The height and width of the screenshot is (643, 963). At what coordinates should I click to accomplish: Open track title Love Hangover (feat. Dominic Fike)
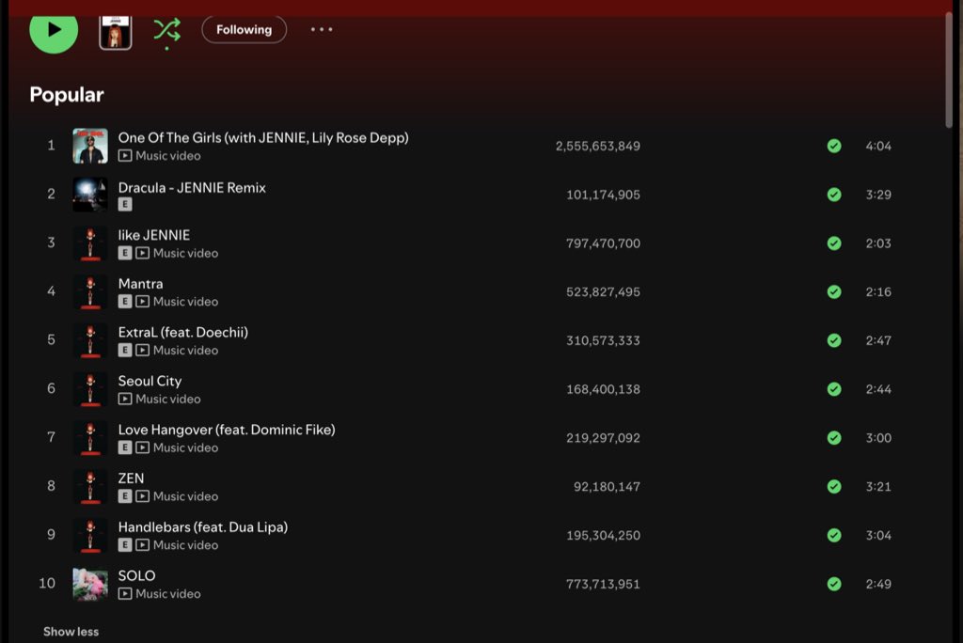[227, 430]
